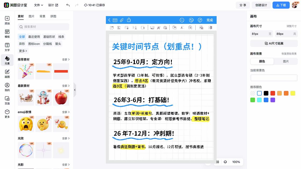
Task: Pick the transparent checkered swatch
Action: point(253,93)
